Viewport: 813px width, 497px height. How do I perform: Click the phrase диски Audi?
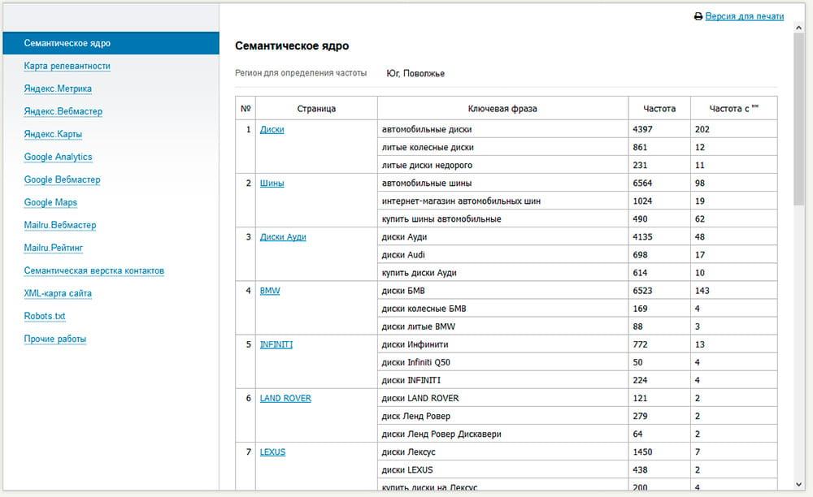click(x=403, y=255)
